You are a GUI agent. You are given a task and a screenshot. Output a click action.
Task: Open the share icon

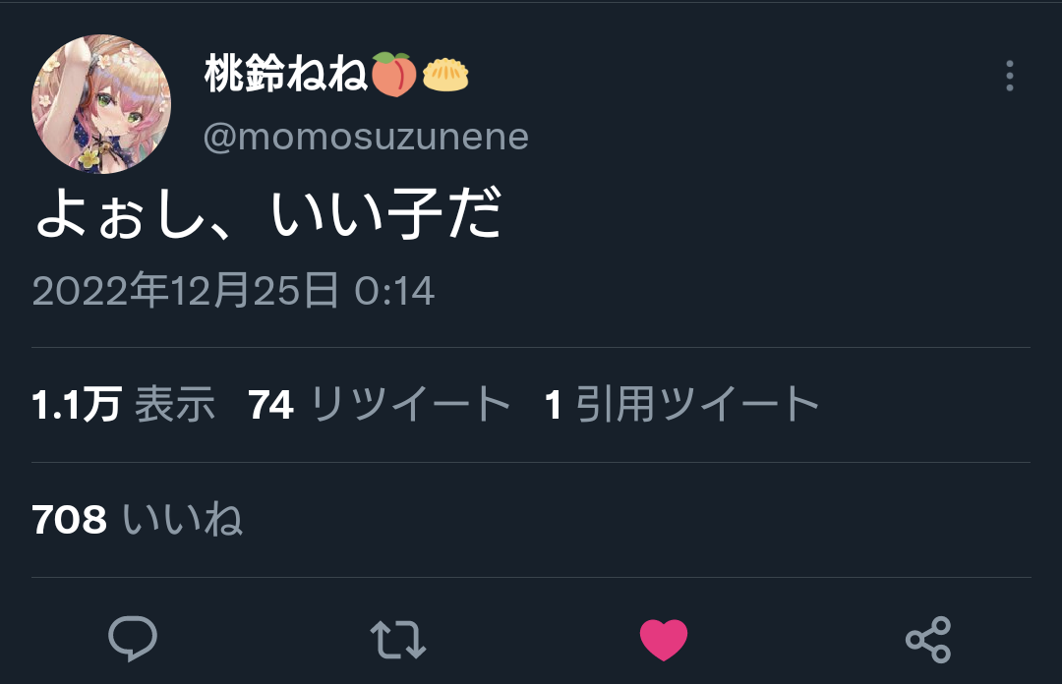(928, 640)
